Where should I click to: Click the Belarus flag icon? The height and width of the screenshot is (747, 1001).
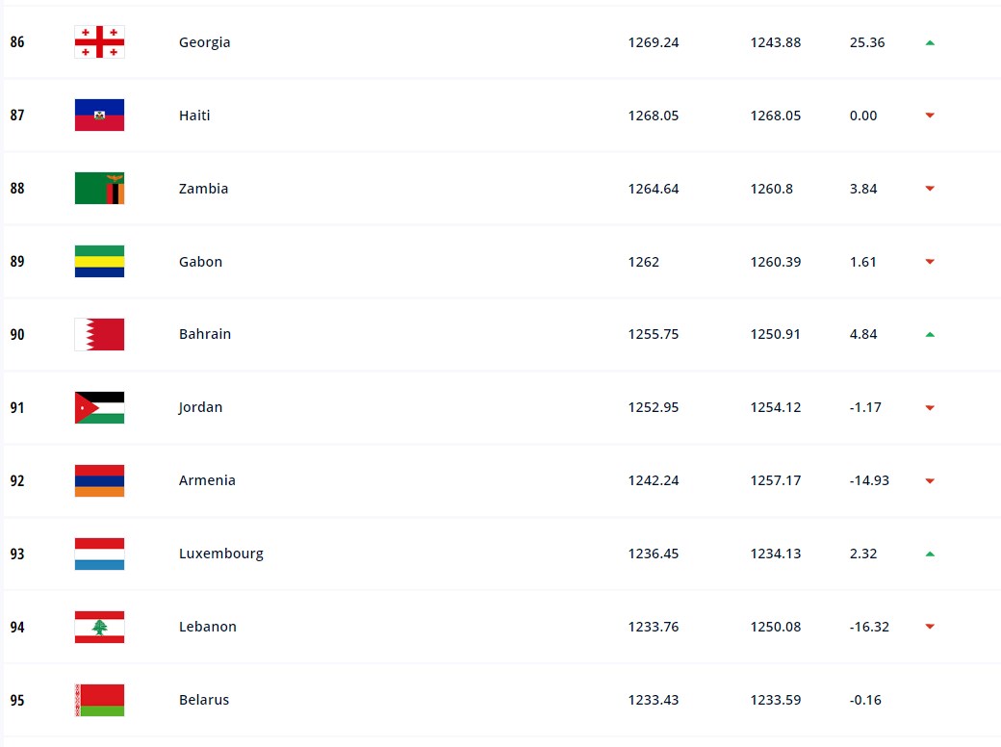[99, 700]
